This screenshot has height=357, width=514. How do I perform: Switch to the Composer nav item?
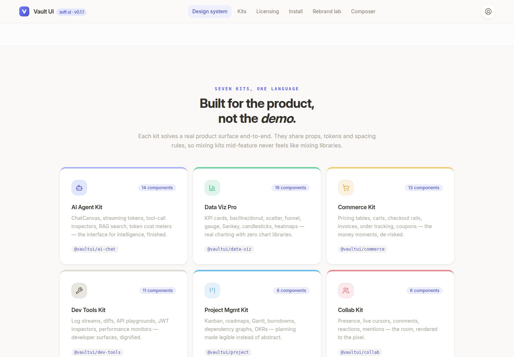pos(363,11)
